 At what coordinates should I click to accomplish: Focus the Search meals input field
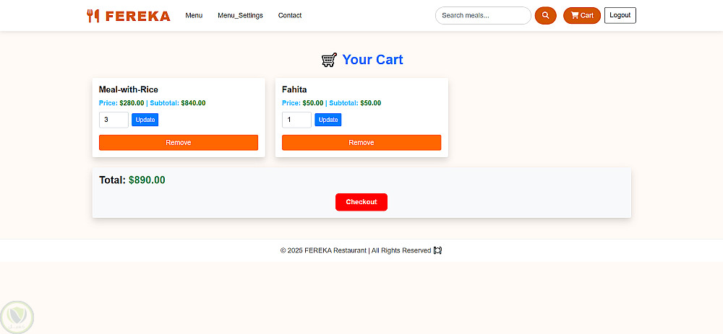pyautogui.click(x=483, y=15)
